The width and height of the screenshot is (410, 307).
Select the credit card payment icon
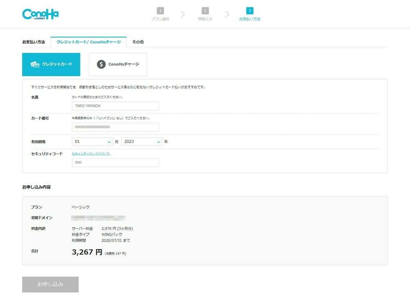tap(35, 64)
